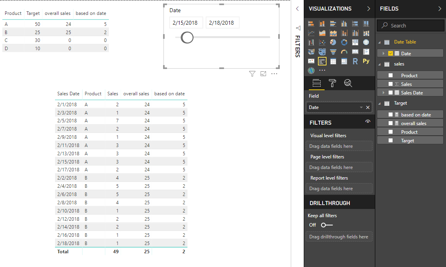446x267 pixels.
Task: Select the pie chart visualization
Action: pyautogui.click(x=333, y=42)
